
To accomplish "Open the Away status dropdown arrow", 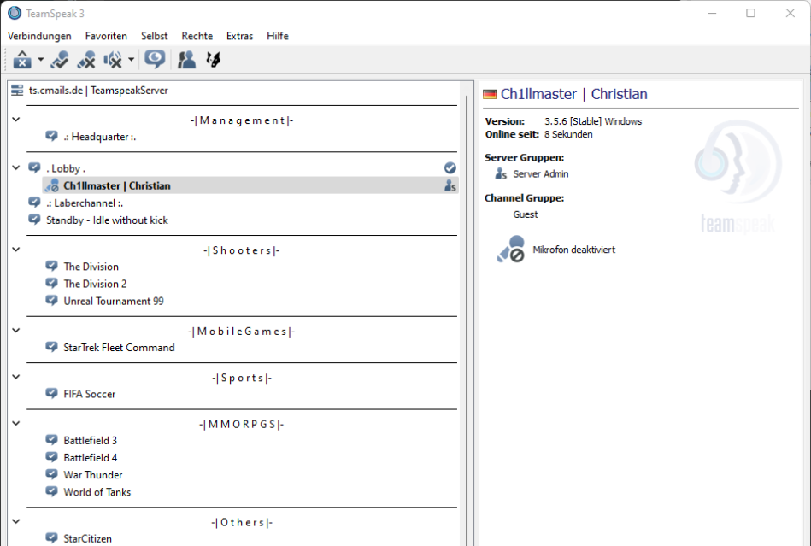I will click(x=40, y=60).
